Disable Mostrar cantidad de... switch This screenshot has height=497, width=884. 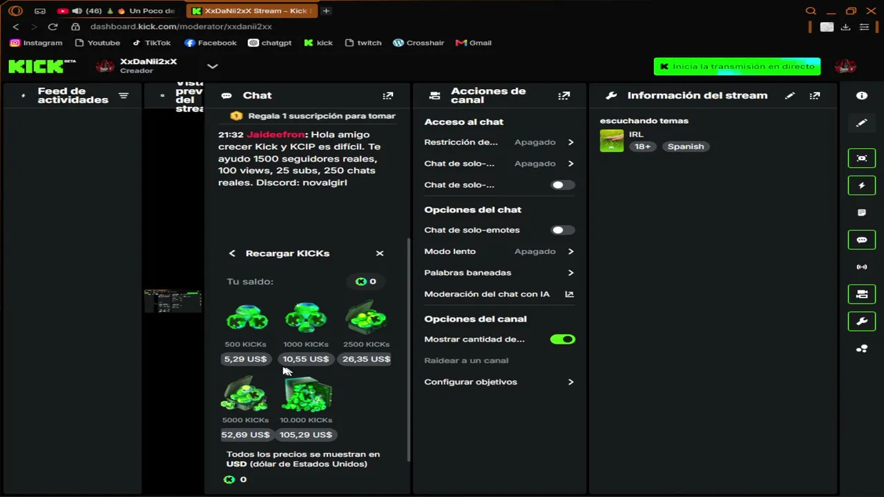[563, 340]
